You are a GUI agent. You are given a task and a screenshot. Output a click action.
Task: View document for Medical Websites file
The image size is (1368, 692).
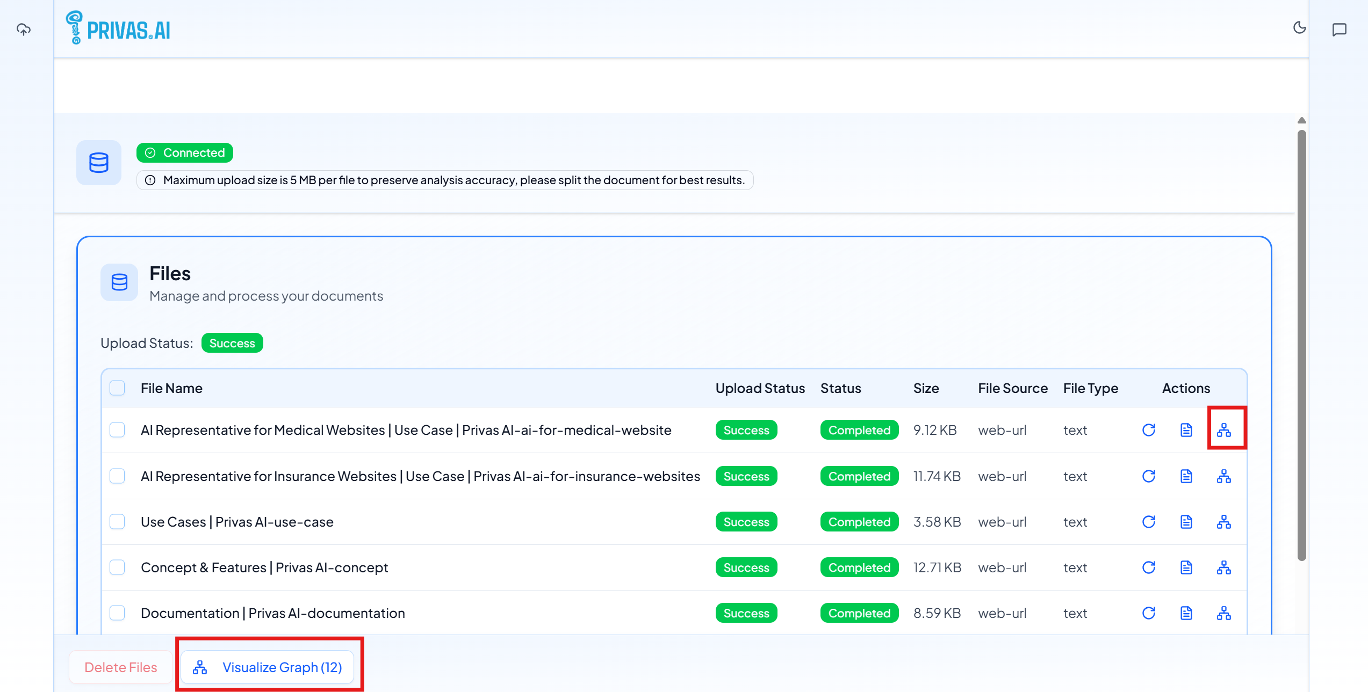tap(1186, 430)
